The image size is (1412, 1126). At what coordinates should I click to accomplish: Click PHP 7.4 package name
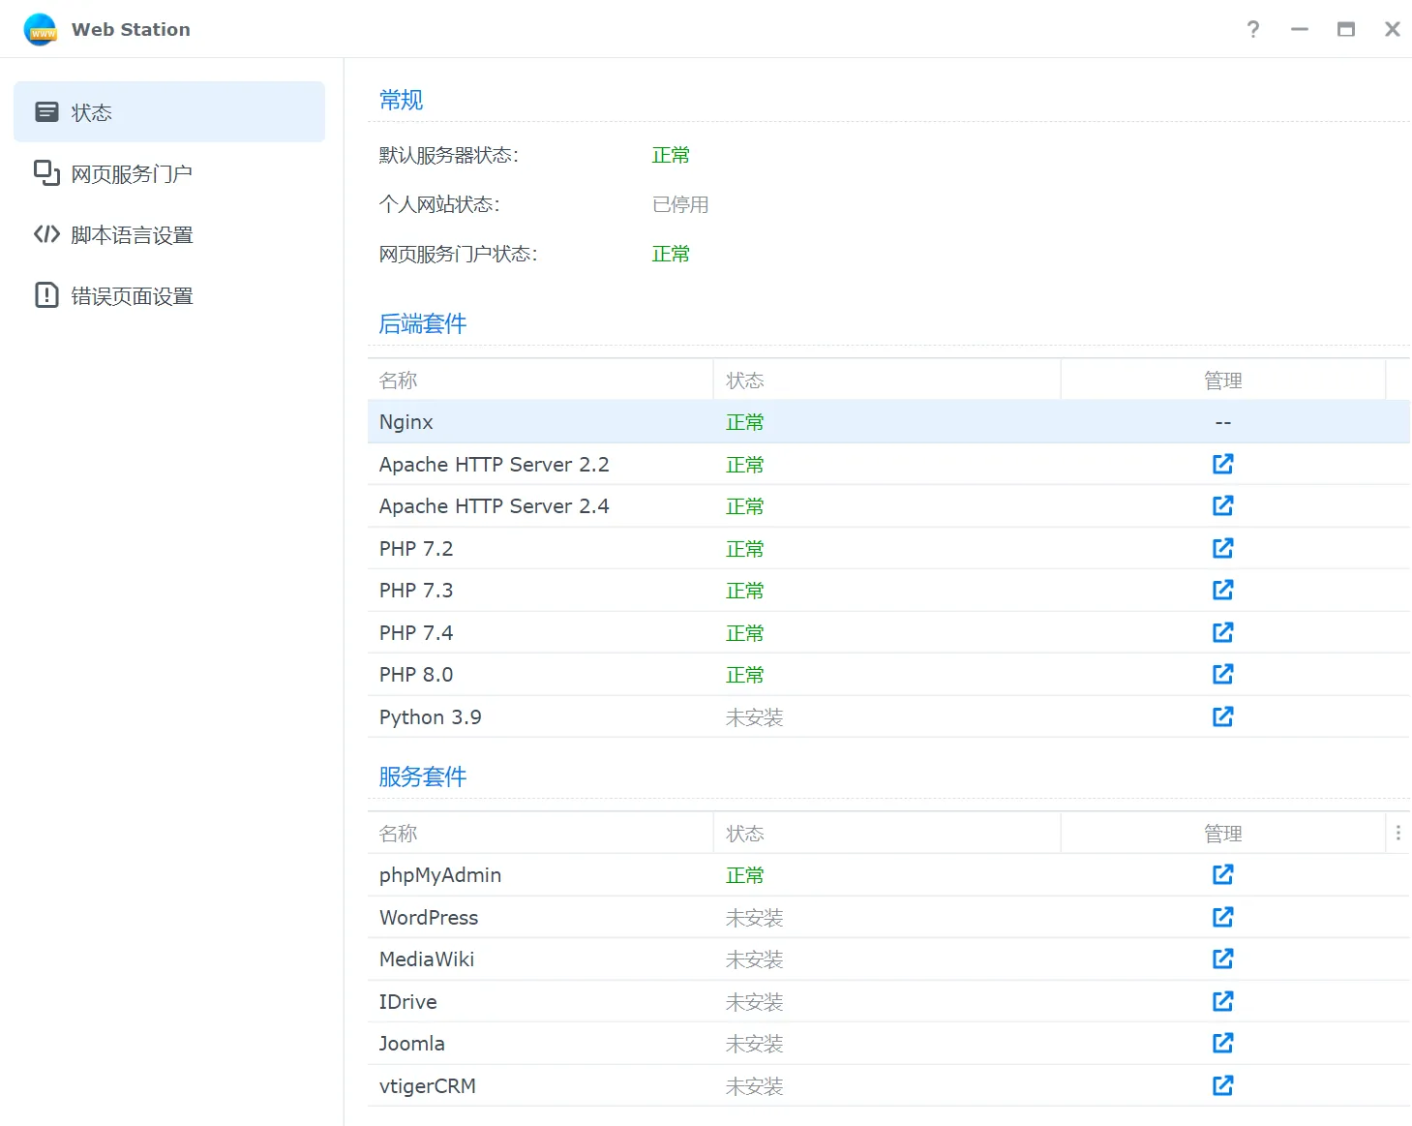pos(416,632)
